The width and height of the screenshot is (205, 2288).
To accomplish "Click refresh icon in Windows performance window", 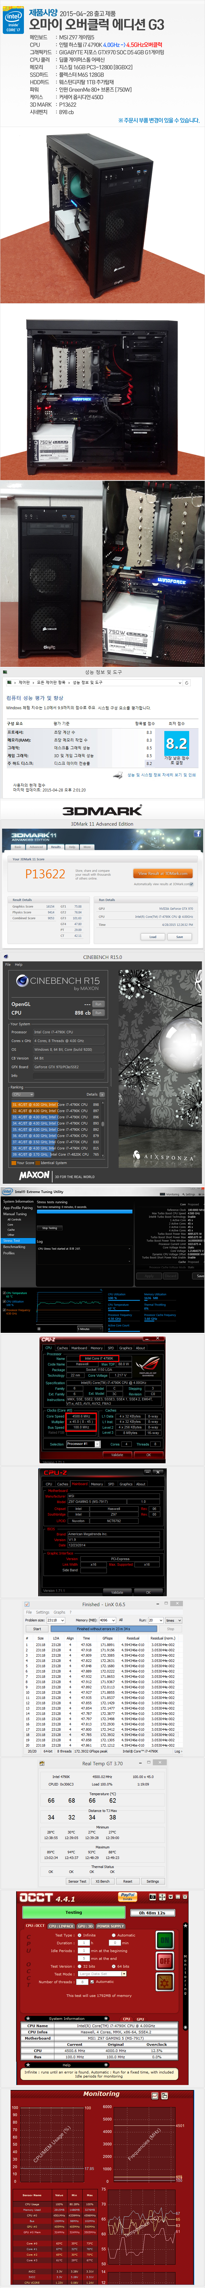I will (186, 683).
